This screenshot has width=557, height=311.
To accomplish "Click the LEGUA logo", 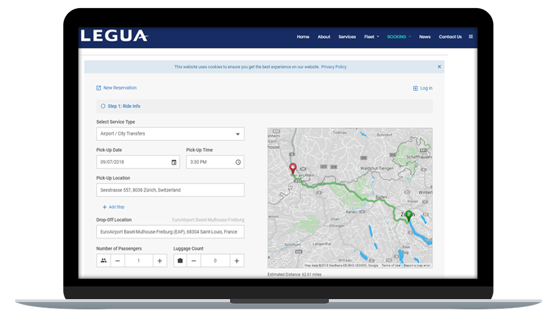I will (114, 36).
